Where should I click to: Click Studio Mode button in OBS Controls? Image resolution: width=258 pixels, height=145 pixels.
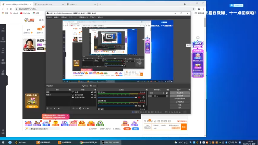[180, 101]
